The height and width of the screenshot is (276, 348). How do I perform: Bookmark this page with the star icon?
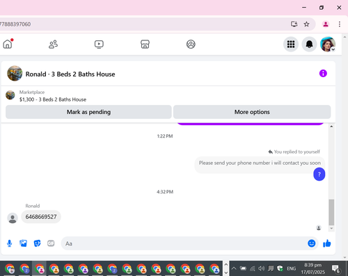(306, 24)
